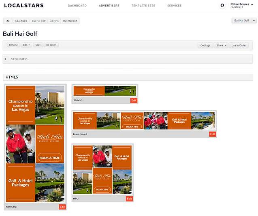The image size is (258, 216).
Task: Click the LOCALSTARS logo
Action: [x=24, y=5]
